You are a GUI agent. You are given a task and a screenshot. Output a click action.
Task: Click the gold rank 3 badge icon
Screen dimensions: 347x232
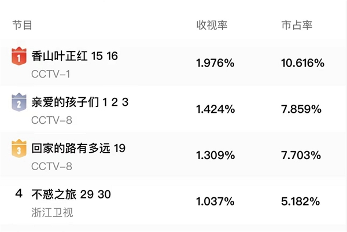pos(19,149)
